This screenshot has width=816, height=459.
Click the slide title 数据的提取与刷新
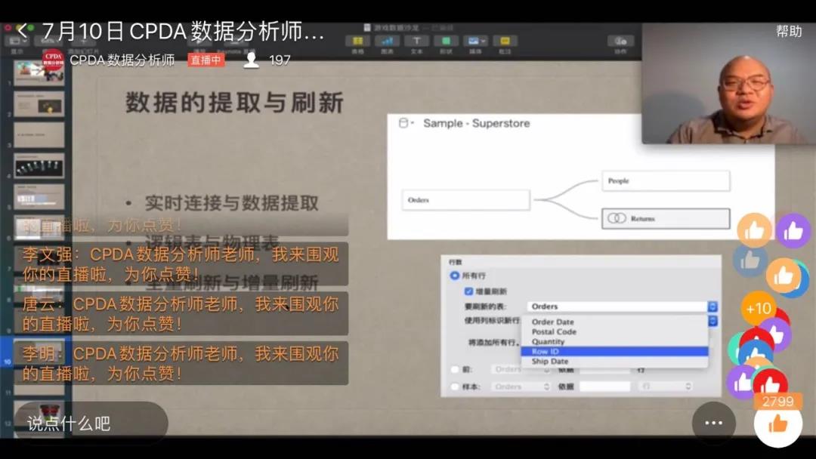tap(235, 103)
